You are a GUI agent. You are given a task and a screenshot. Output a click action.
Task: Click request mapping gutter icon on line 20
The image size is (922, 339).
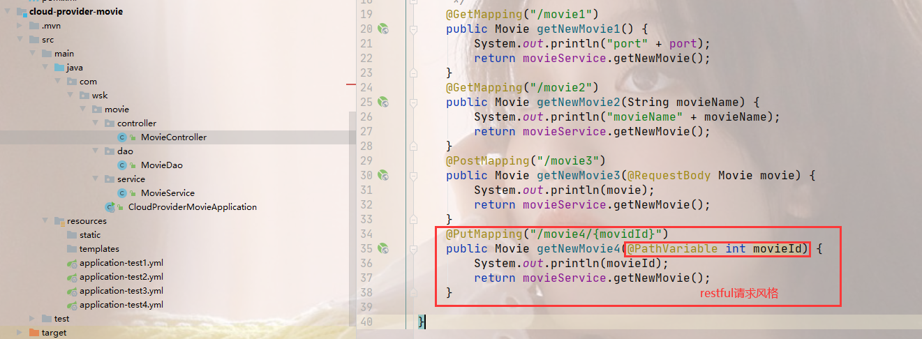(x=382, y=29)
